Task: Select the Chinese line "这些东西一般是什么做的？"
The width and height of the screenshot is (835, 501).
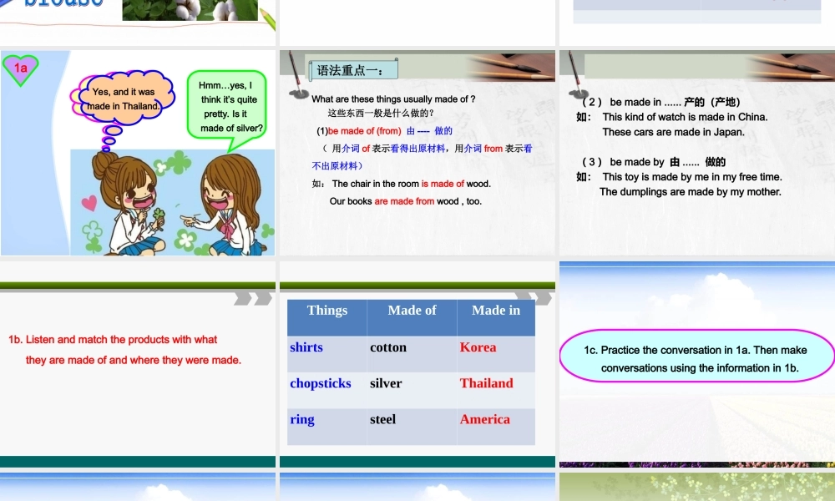Action: (x=382, y=113)
